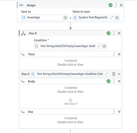Screen dimensions: 137x133
Task: Click the Else section label
Action: coord(30,112)
